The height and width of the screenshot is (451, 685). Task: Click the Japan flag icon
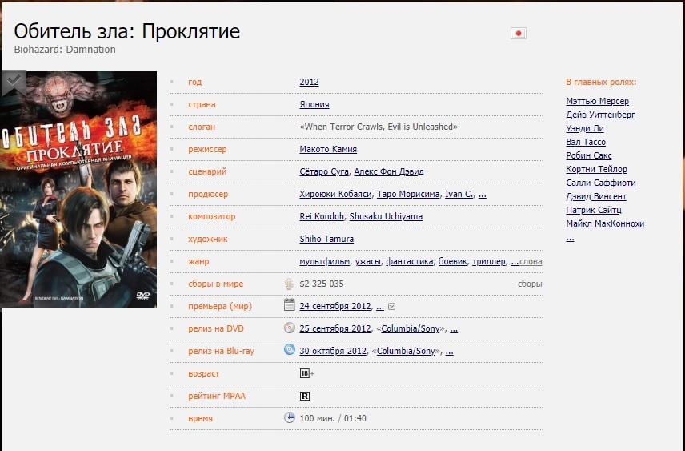pyautogui.click(x=518, y=34)
